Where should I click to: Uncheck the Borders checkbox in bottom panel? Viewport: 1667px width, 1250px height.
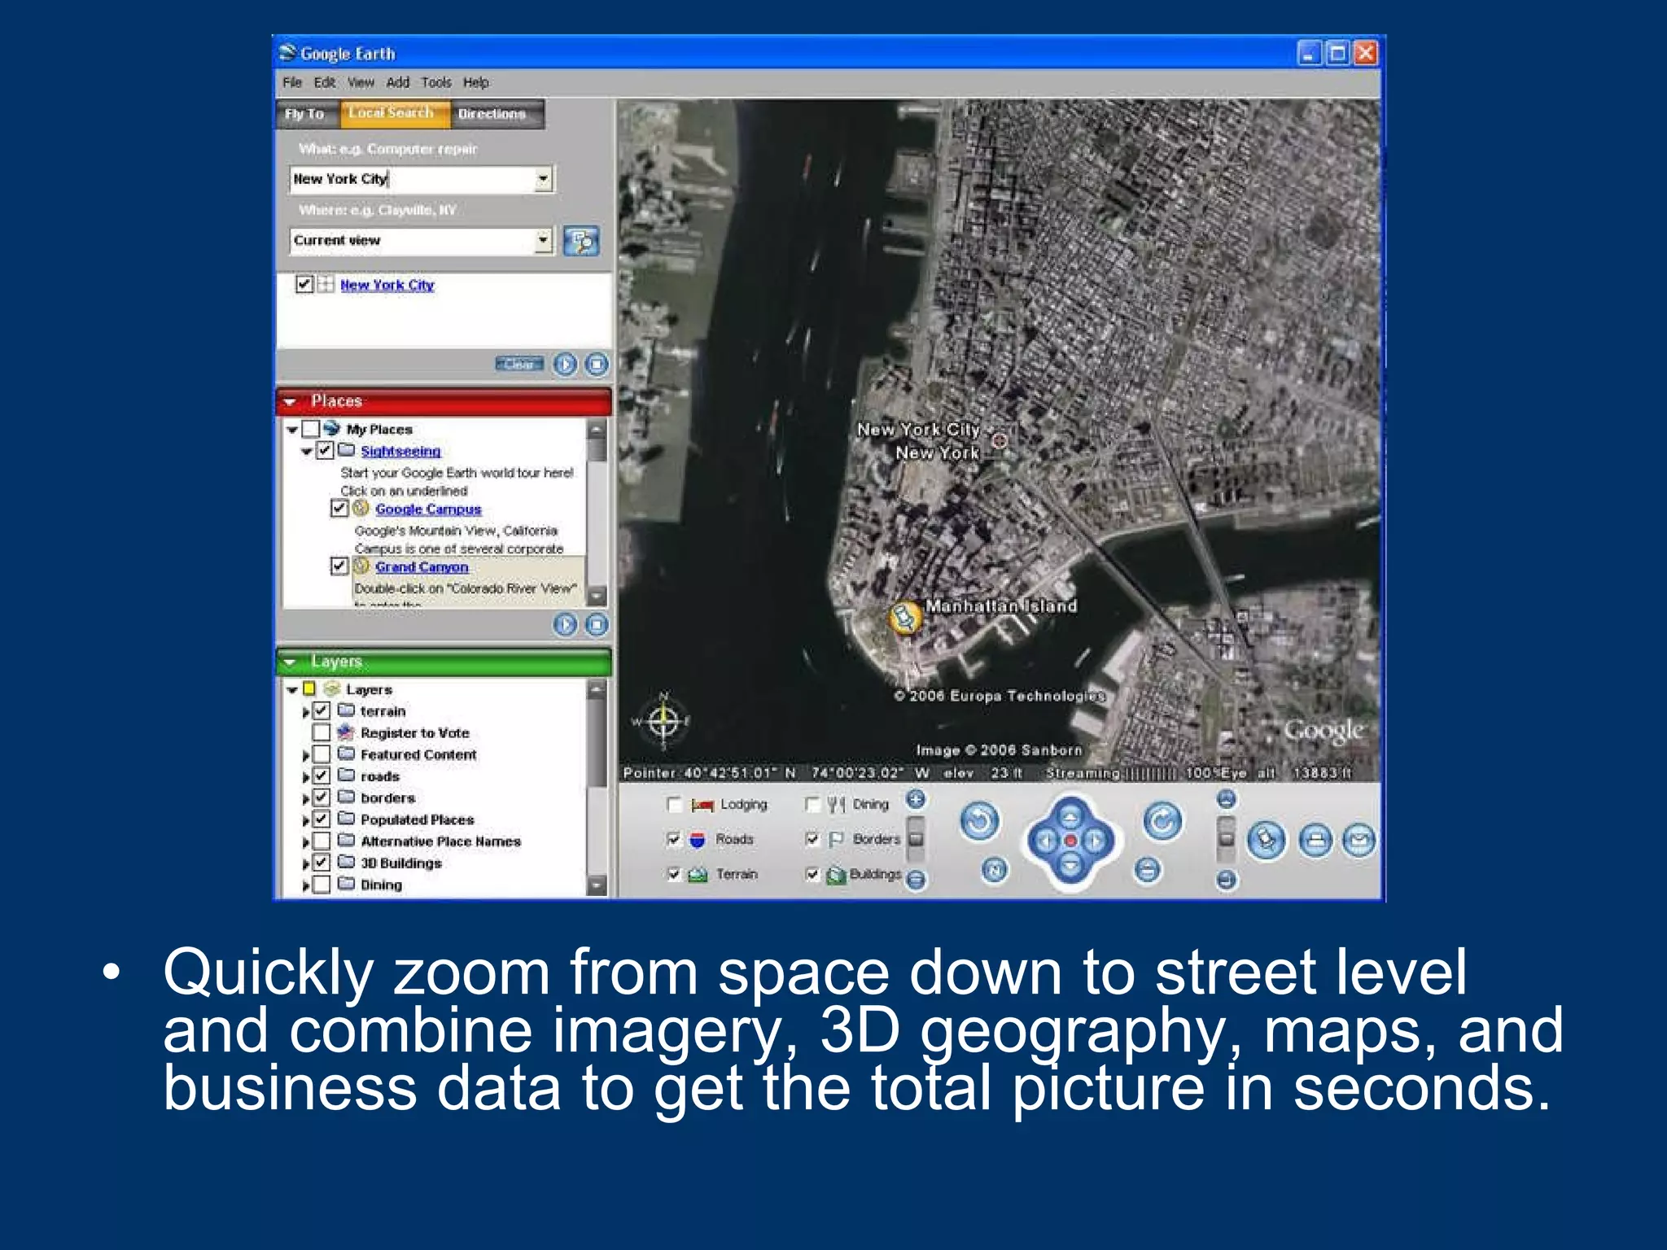point(812,839)
